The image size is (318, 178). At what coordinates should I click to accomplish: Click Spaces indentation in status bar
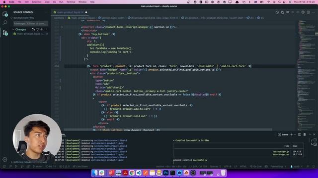(215, 167)
